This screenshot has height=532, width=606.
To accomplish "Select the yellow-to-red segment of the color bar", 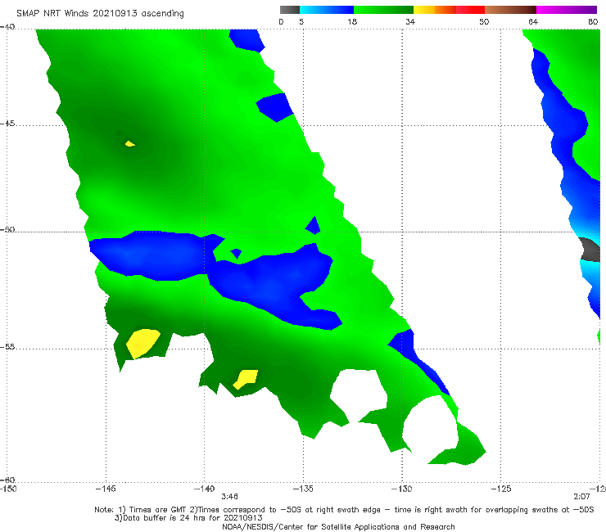I will (x=449, y=10).
